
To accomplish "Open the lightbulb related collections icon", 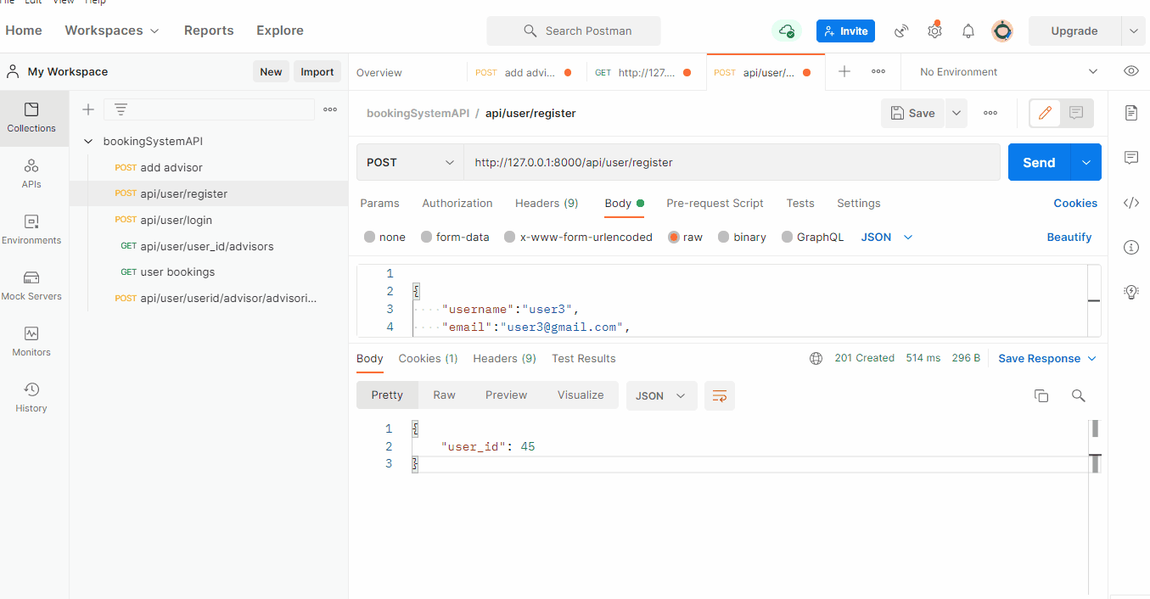I will (x=1130, y=293).
